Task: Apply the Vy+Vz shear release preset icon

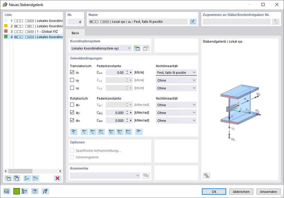Action: point(101,132)
